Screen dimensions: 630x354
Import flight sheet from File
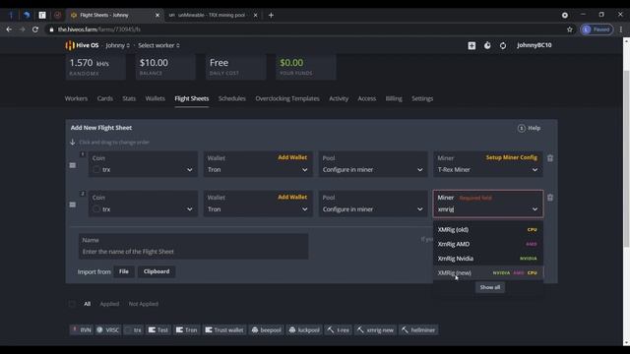[124, 271]
